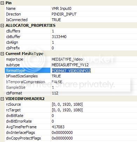Click the TRUE value of IsConnected
137x142 pixels.
pos(56,20)
